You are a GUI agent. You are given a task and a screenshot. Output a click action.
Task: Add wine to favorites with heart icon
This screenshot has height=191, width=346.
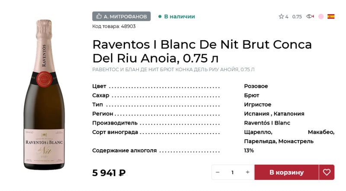coord(327,172)
